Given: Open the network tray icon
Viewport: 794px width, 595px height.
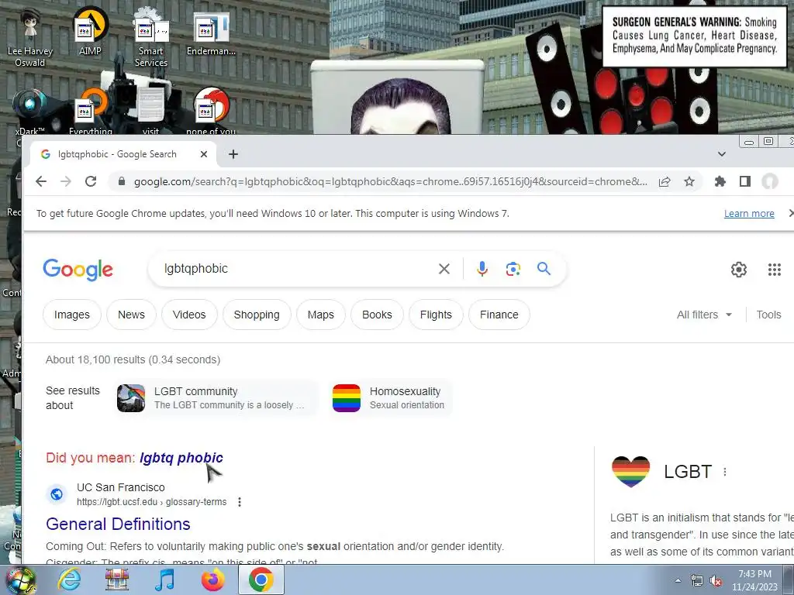Looking at the screenshot, I should point(697,580).
